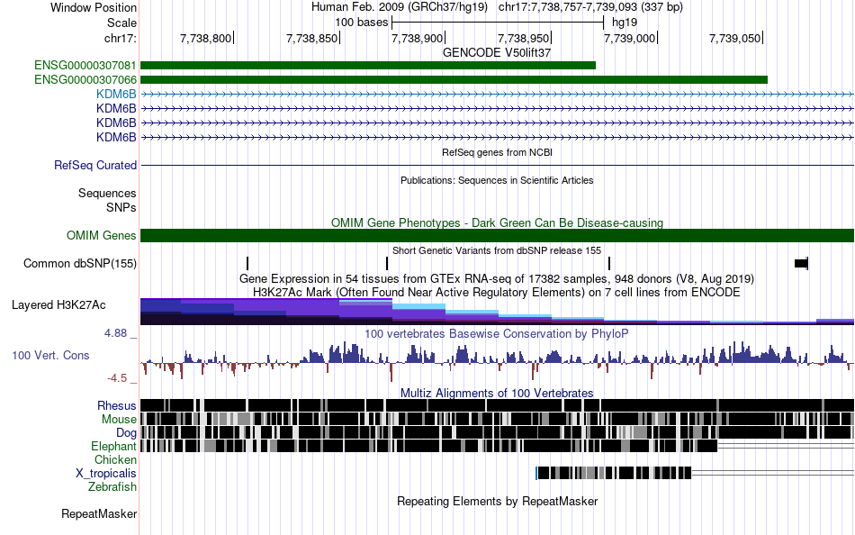Click the 7,738,850 ruler position
The width and height of the screenshot is (855, 535).
311,38
